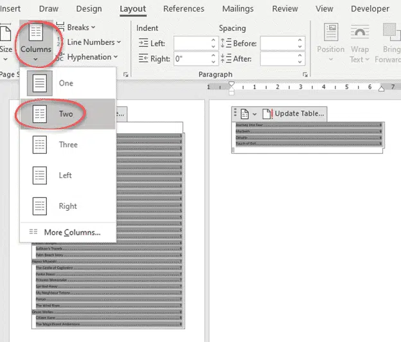Click the first-line indent ruler marker
This screenshot has width=401, height=342.
click(231, 84)
